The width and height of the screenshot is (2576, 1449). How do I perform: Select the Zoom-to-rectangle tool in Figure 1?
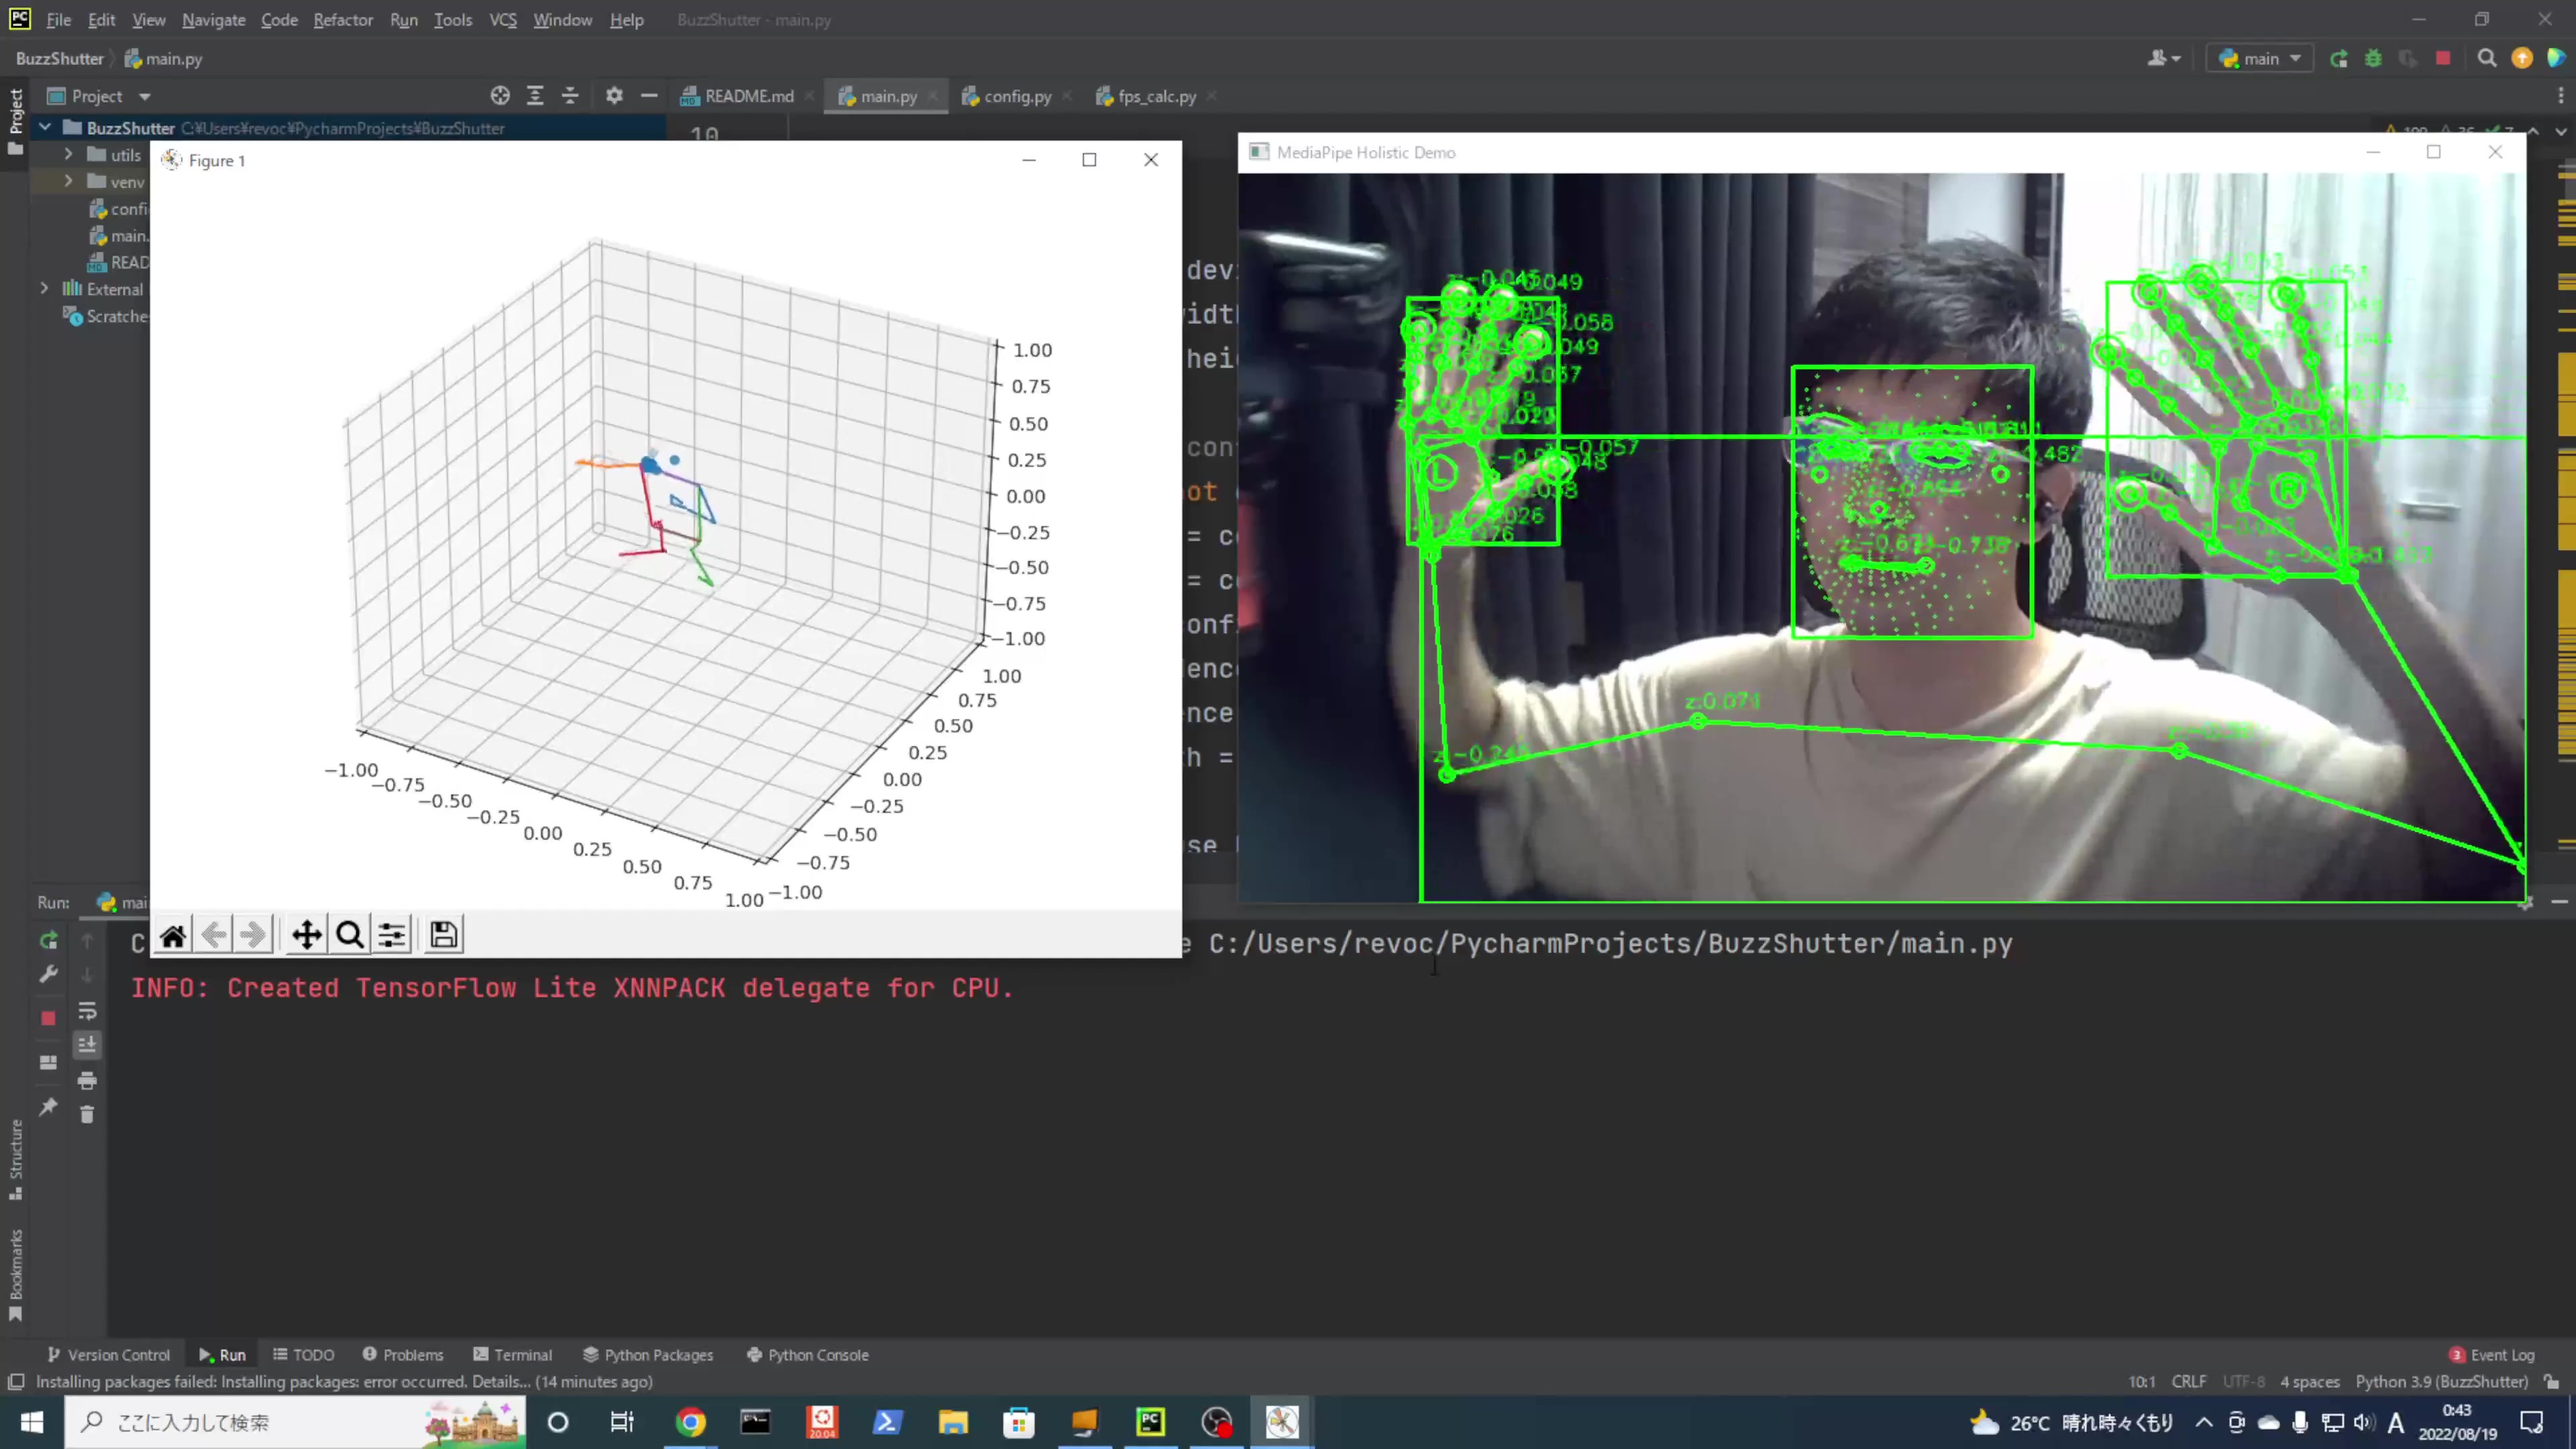tap(349, 935)
